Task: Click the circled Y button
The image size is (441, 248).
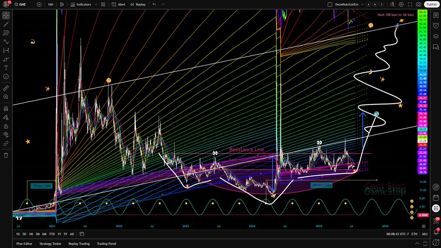Action: pyautogui.click(x=382, y=4)
